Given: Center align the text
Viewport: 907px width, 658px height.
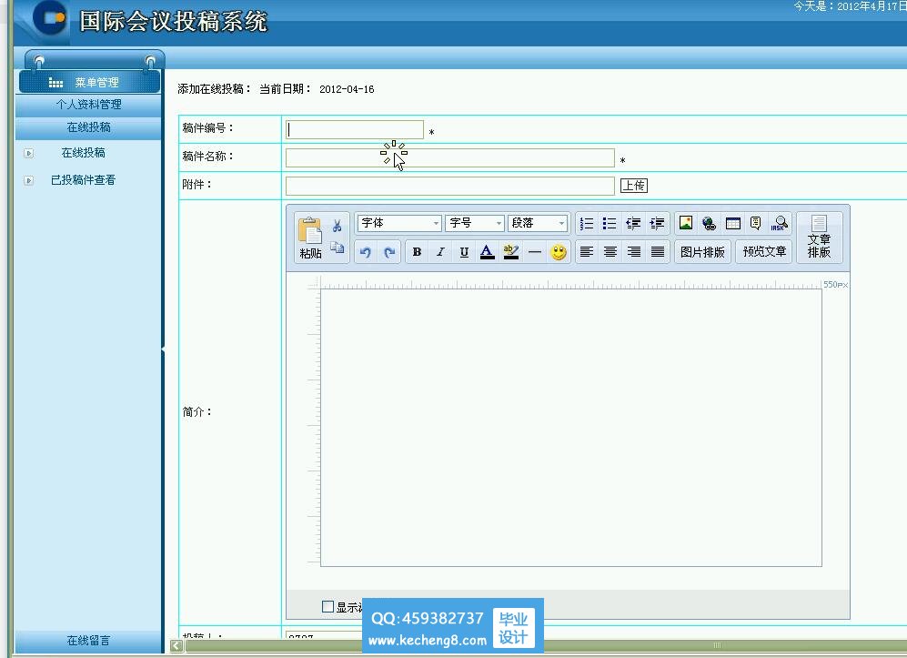Looking at the screenshot, I should 610,252.
